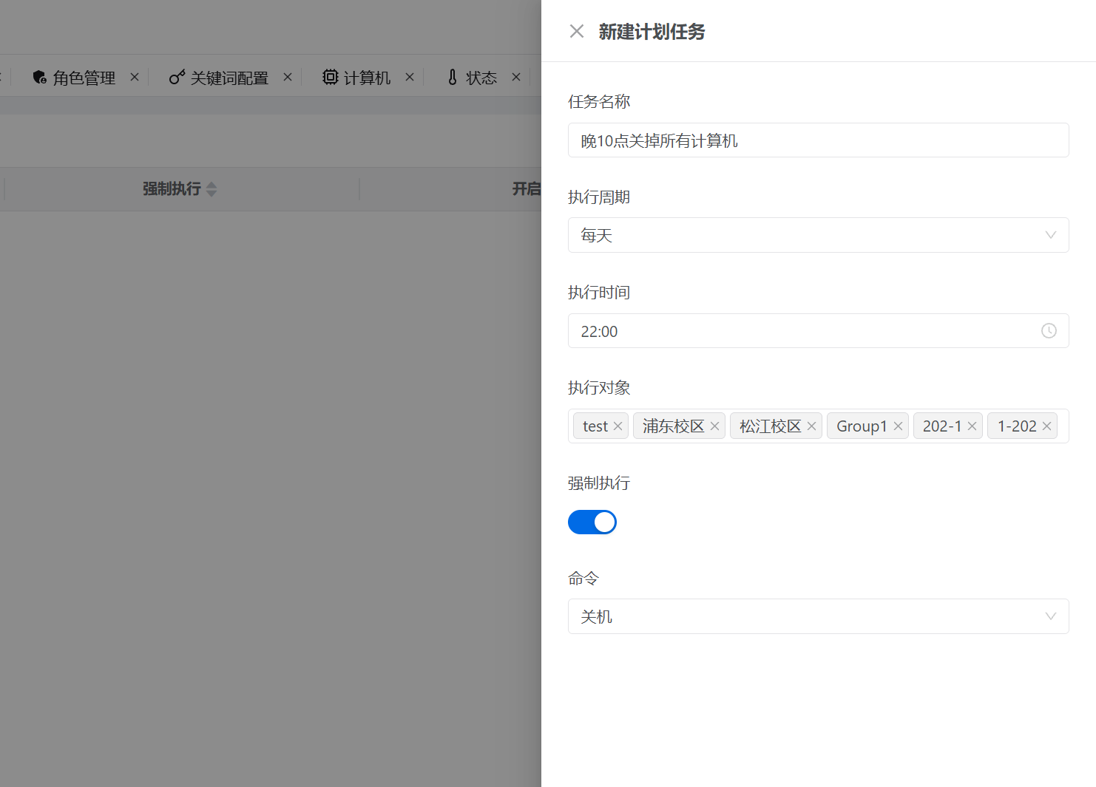Remove the 202-1 tag
The image size is (1096, 787).
(x=972, y=426)
